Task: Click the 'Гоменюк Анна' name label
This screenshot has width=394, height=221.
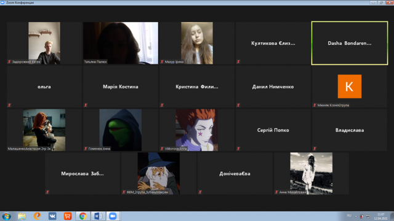Action: pyautogui.click(x=99, y=149)
